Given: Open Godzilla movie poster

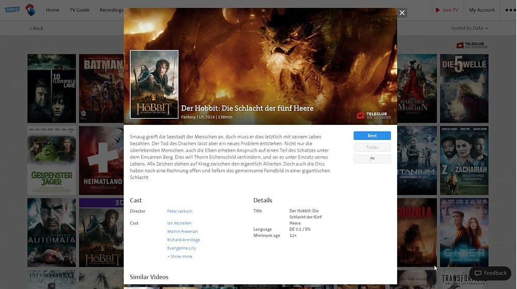Looking at the screenshot, I should (x=417, y=232).
